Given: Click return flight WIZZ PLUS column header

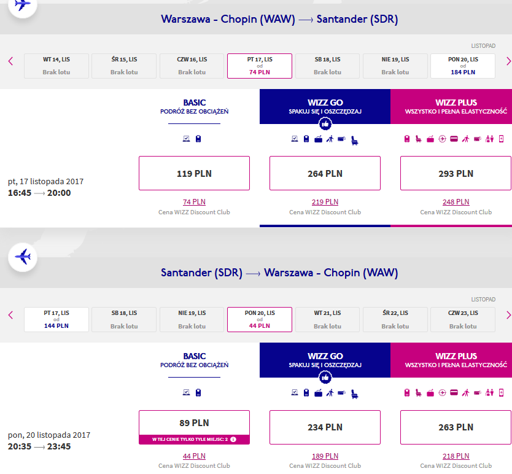Looking at the screenshot, I should pyautogui.click(x=451, y=360).
